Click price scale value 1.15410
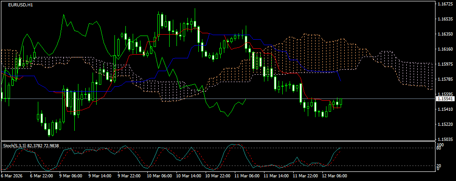 (x=446, y=109)
